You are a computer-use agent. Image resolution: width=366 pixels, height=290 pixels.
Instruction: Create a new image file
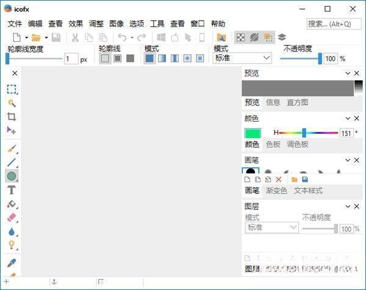[x=16, y=37]
